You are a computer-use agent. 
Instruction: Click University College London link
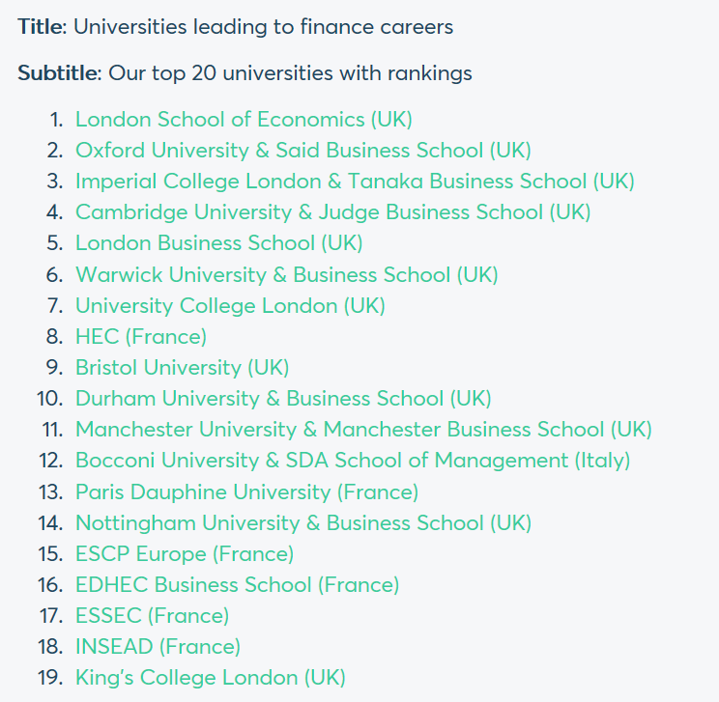[230, 306]
